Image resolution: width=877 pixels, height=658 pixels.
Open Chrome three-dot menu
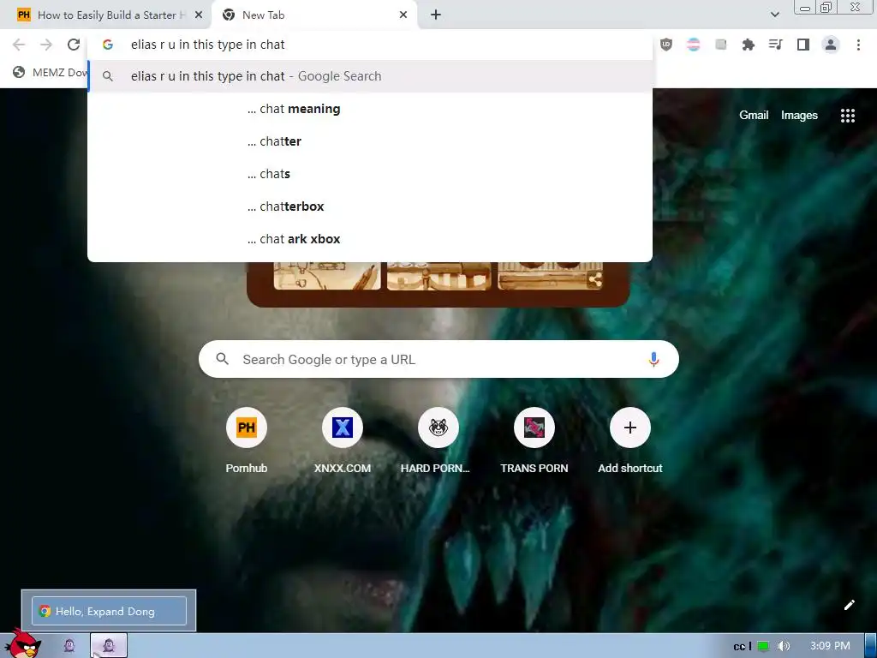pyautogui.click(x=858, y=45)
